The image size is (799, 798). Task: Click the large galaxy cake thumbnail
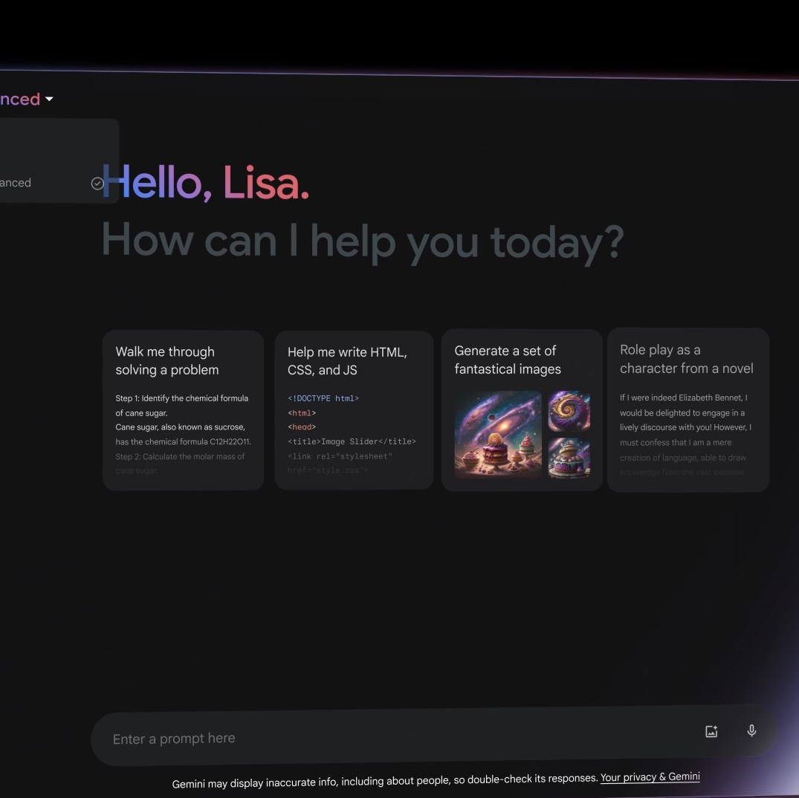[x=498, y=435]
